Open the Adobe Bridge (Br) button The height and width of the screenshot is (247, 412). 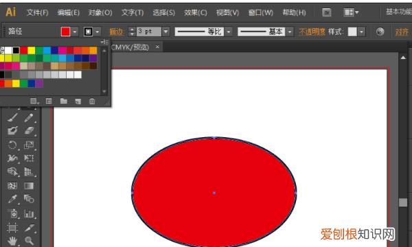[x=327, y=12]
